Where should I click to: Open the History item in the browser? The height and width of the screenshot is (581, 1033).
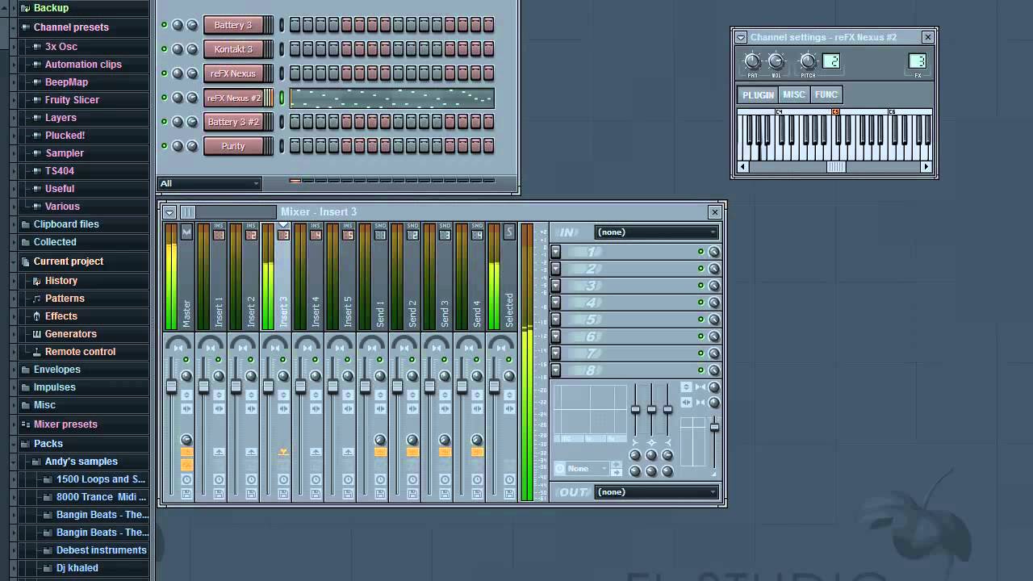(61, 281)
